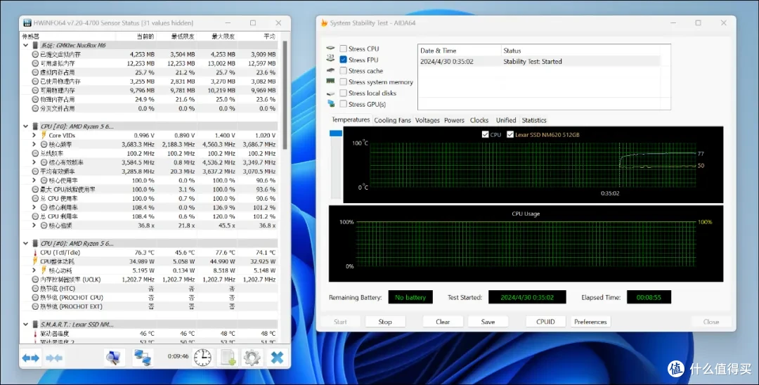Open the Statistics tab
Image resolution: width=759 pixels, height=385 pixels.
(x=534, y=120)
